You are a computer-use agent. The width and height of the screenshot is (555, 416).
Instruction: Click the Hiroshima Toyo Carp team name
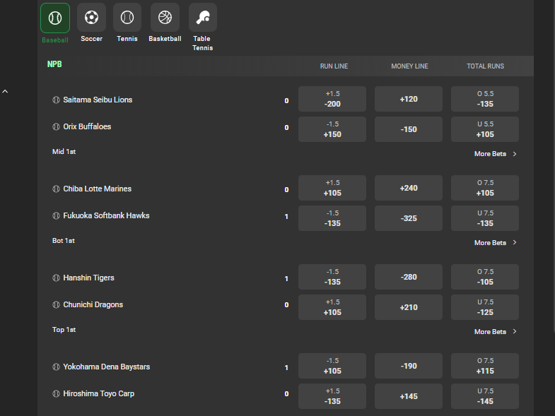click(x=99, y=393)
